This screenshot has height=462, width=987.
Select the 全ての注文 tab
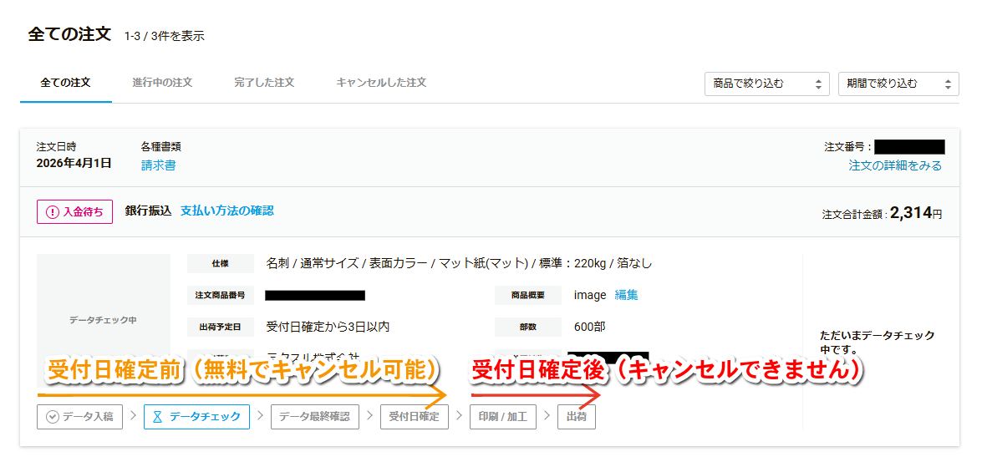[x=65, y=83]
